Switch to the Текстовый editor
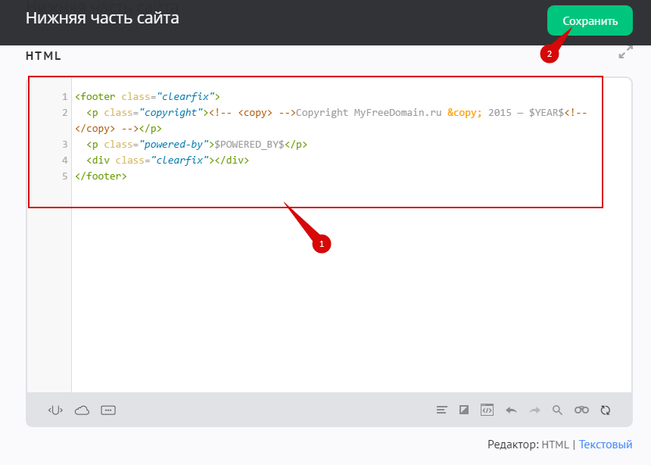This screenshot has height=465, width=651. click(606, 445)
